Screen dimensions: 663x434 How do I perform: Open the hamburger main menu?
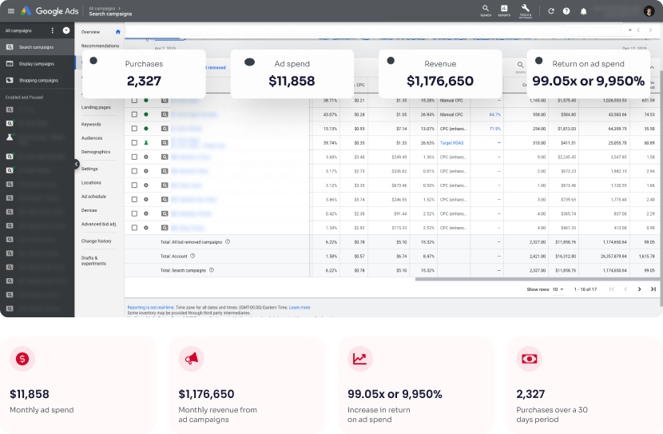[10, 11]
